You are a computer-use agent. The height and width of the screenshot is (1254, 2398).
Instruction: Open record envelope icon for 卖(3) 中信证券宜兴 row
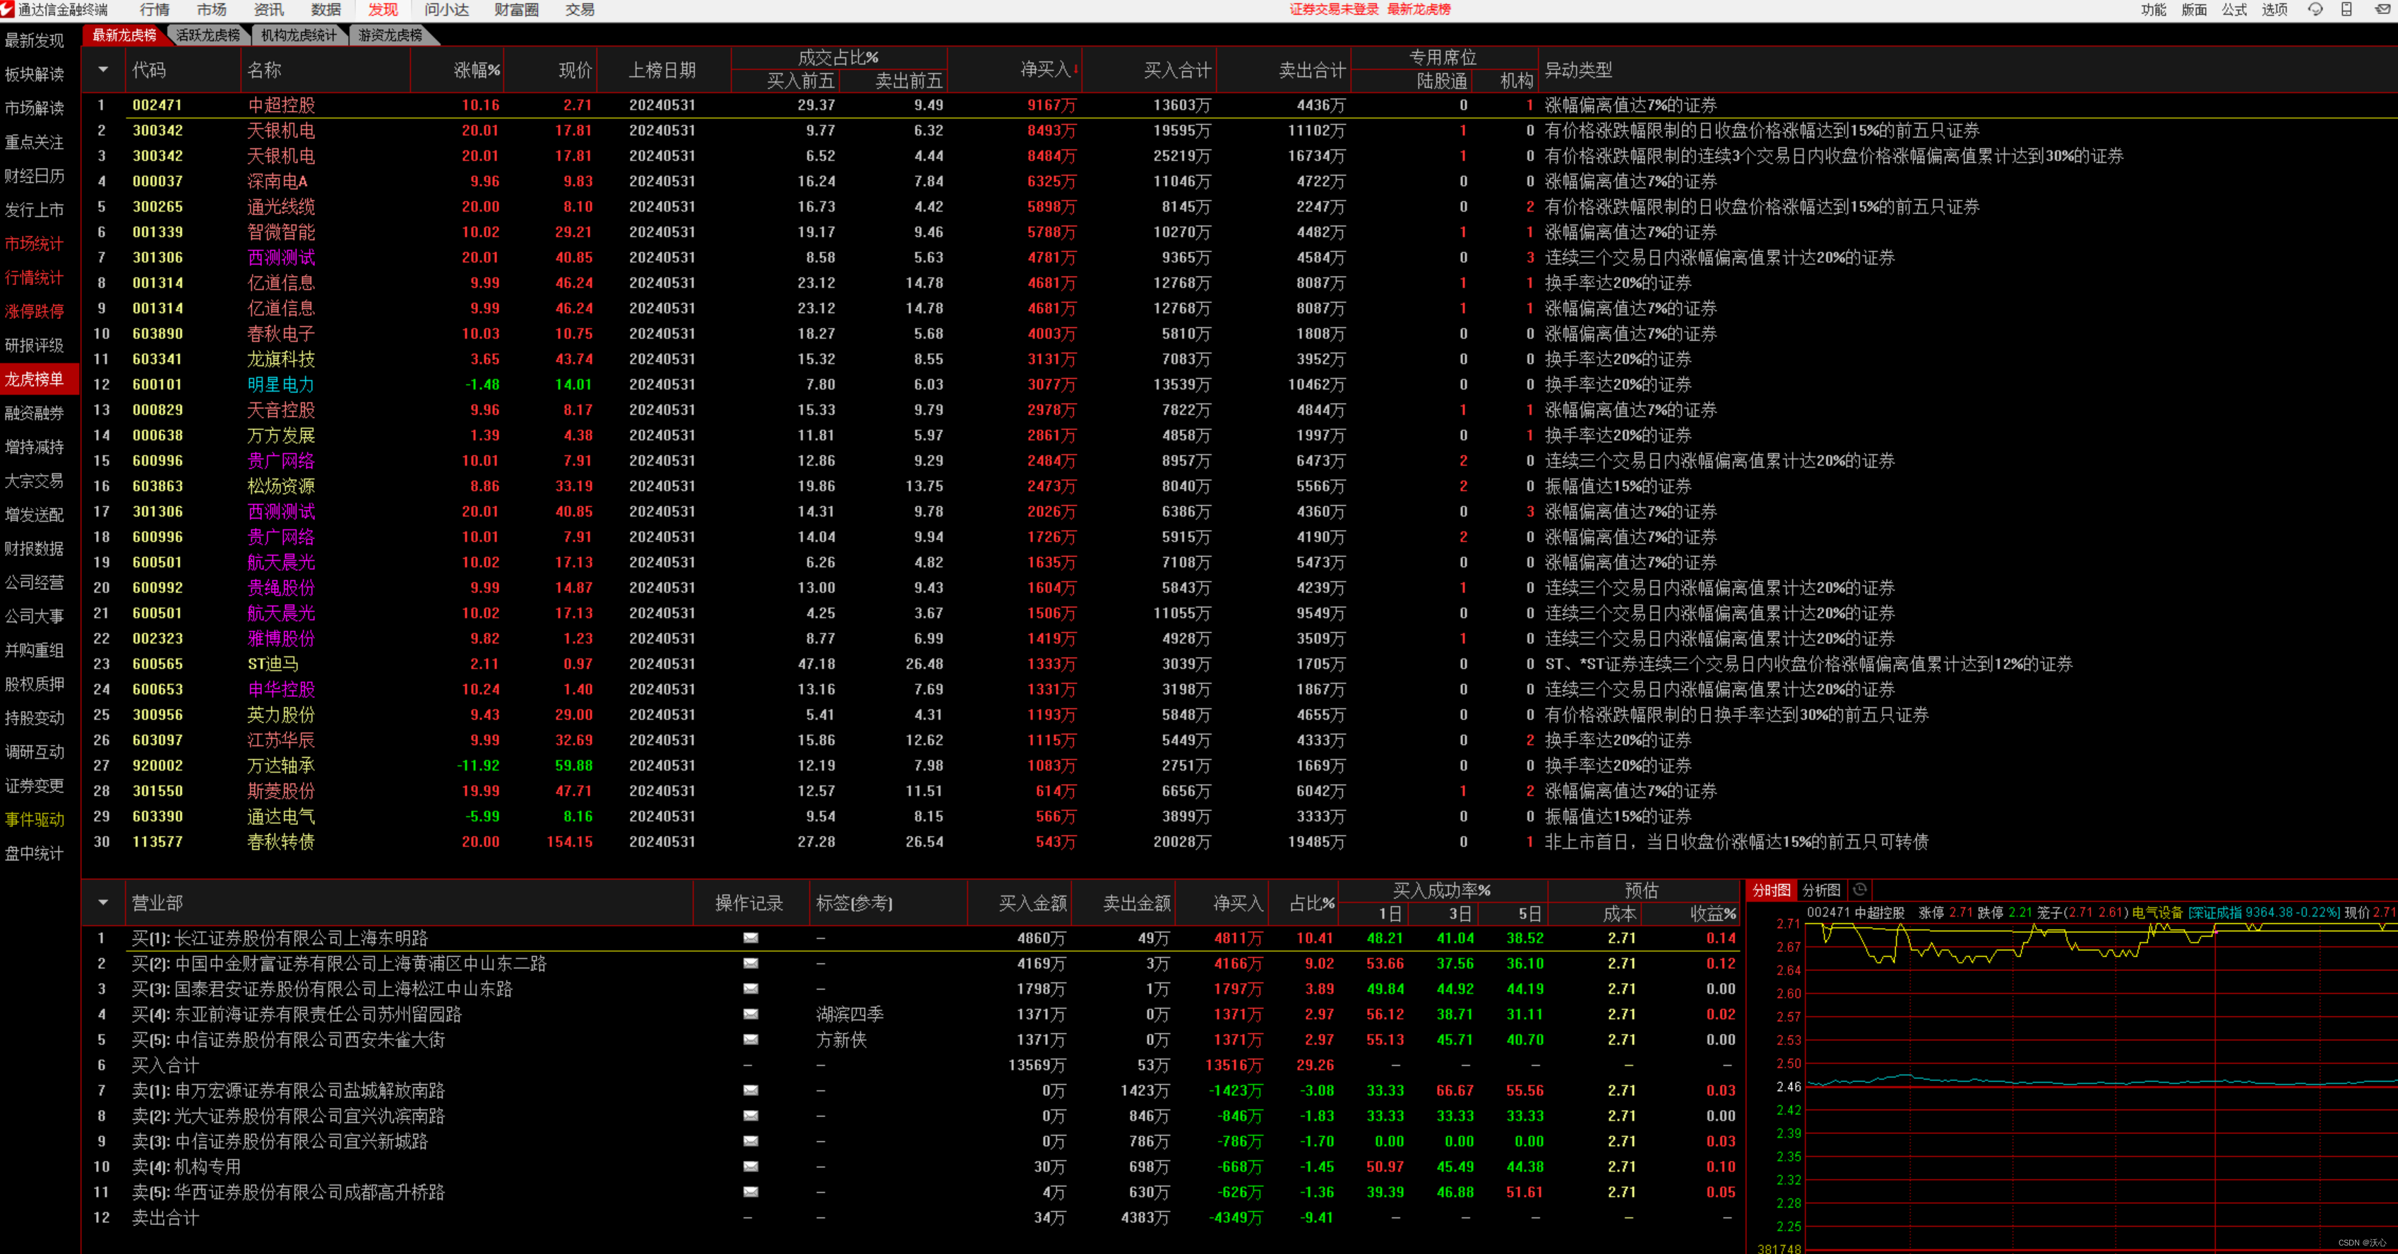pos(751,1141)
